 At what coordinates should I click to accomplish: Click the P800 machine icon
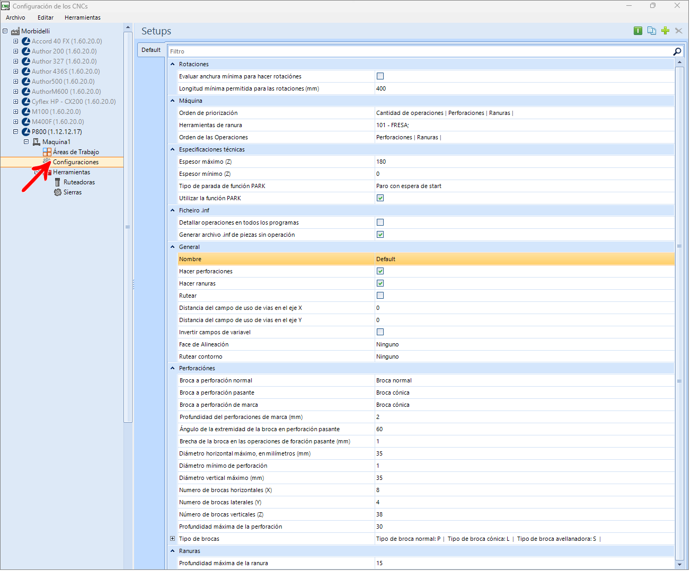pos(26,132)
